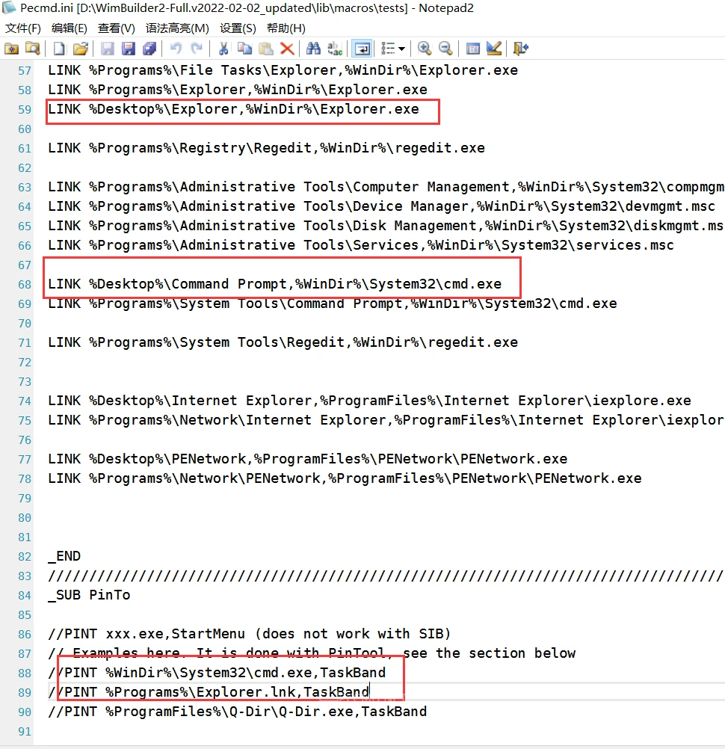Click the Open file folder icon
Screen dimensions: 725x749
coord(81,49)
